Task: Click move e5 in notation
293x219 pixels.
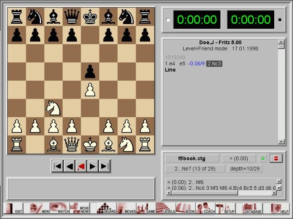Action: 182,64
